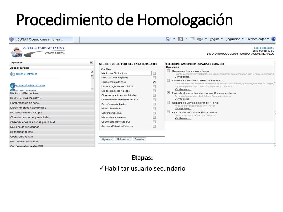
Task: Open Mis declaraciones y pagos sidebar menu
Action: pyautogui.click(x=52, y=113)
